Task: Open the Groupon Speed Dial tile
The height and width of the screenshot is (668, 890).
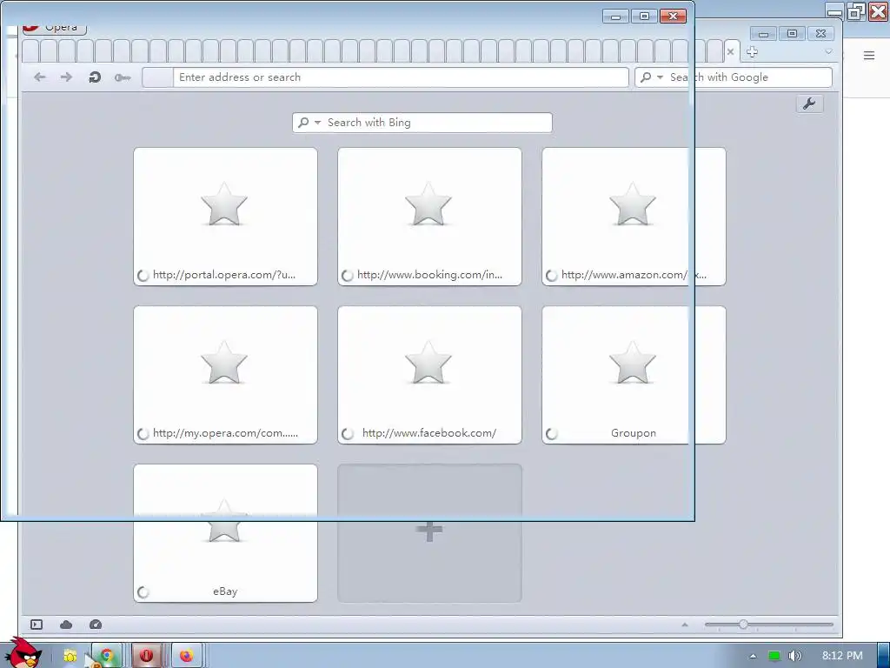Action: [x=634, y=375]
